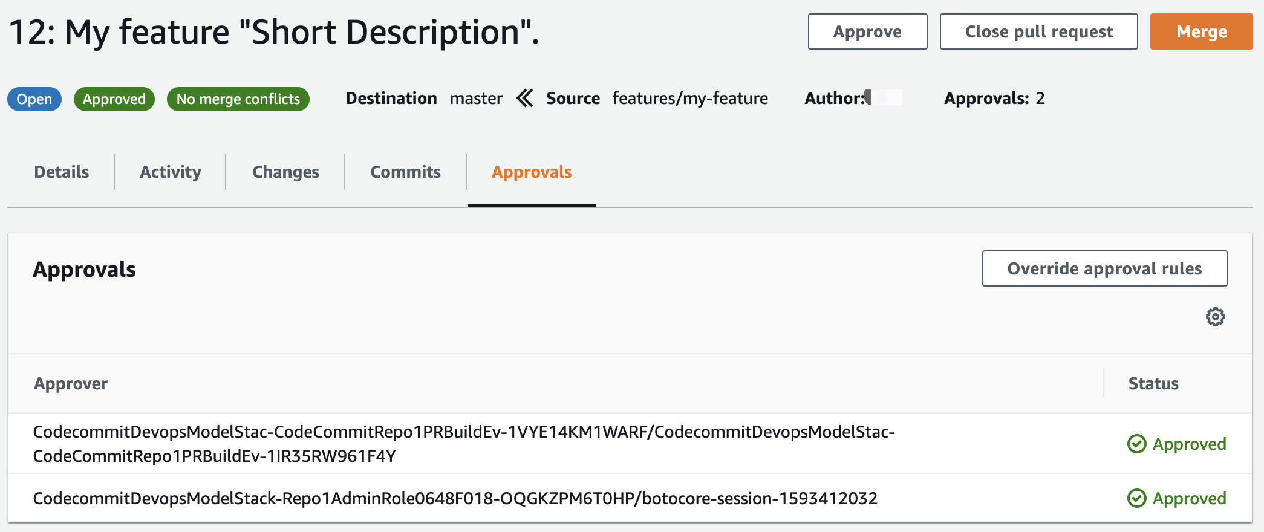This screenshot has width=1264, height=532.
Task: Open the Activity tab
Action: coord(171,172)
